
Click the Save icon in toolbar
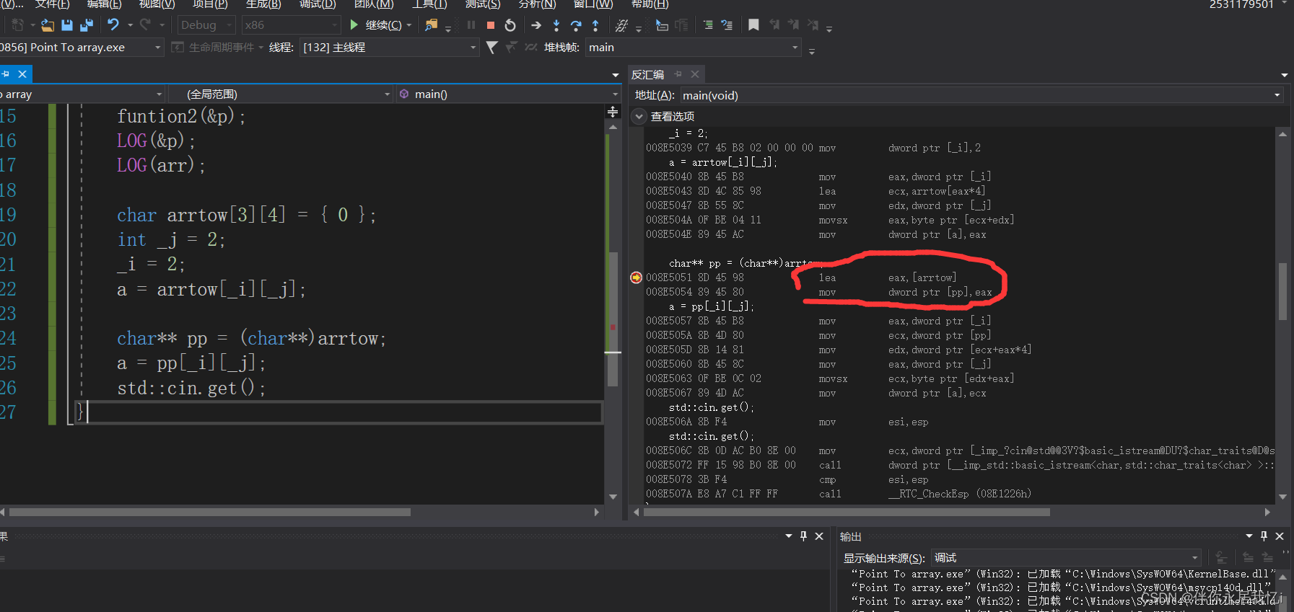67,25
